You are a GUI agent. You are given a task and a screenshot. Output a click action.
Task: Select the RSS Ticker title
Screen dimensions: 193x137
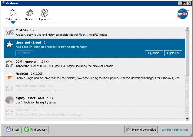[23, 110]
